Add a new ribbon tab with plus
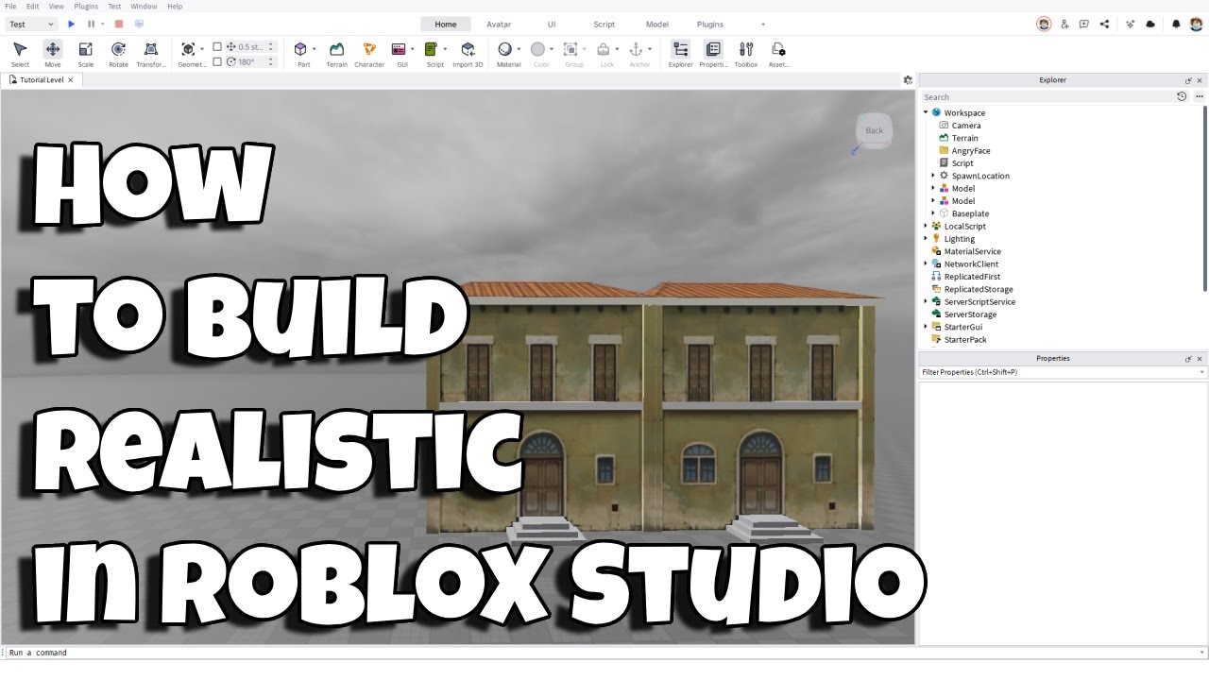1209x680 pixels. point(763,24)
